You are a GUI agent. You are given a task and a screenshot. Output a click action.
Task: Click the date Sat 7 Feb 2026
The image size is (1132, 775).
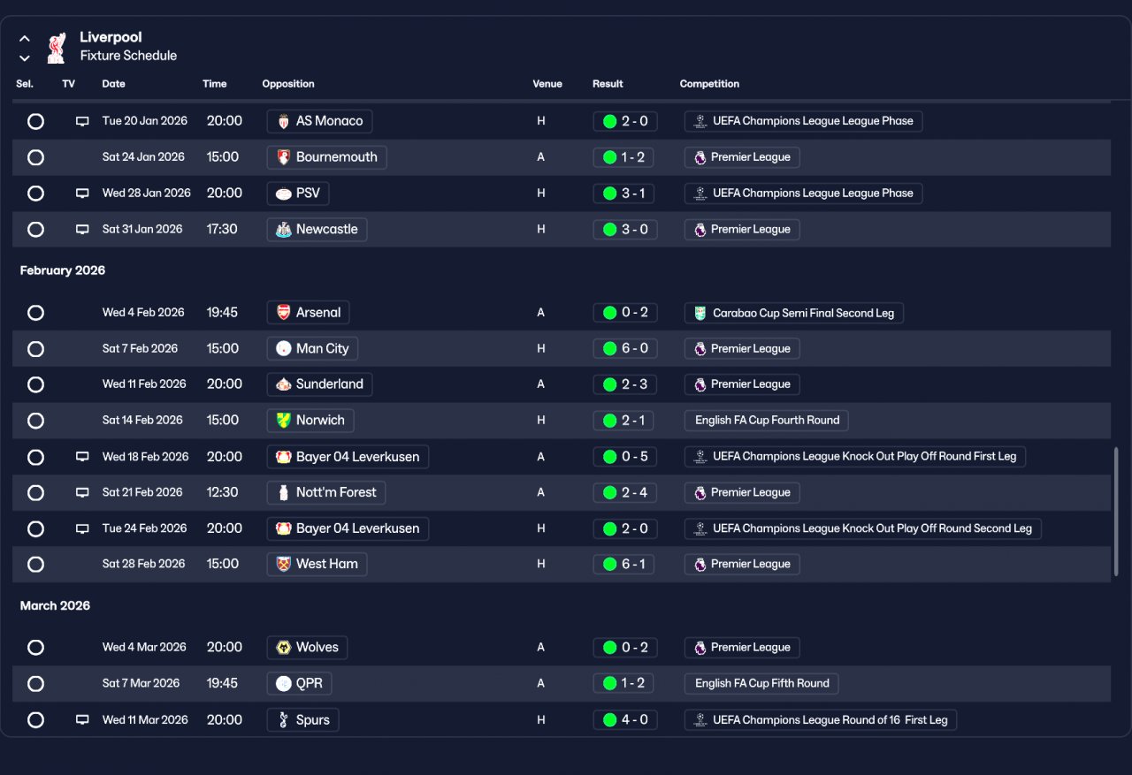[140, 349]
